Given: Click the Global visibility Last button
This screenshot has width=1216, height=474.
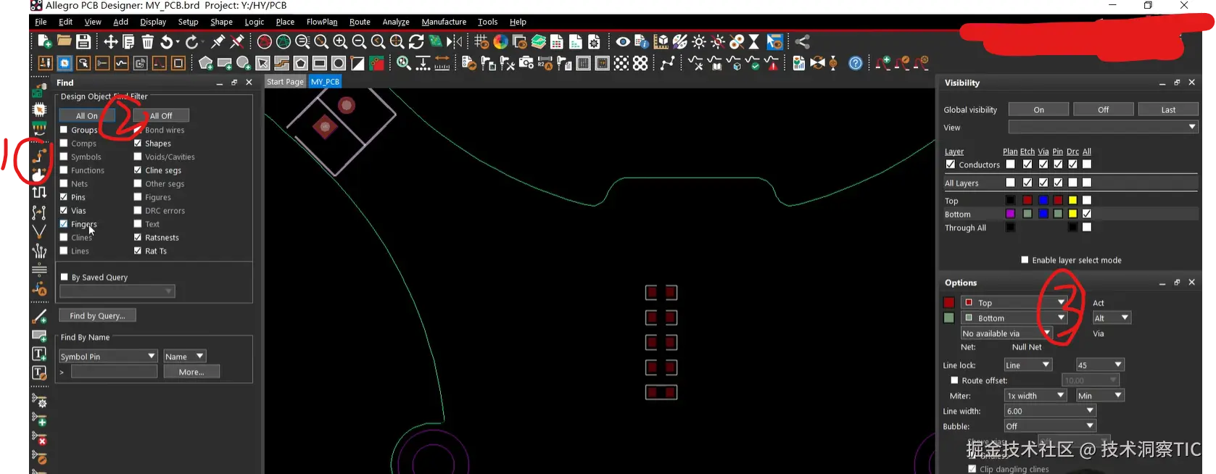Looking at the screenshot, I should coord(1168,109).
